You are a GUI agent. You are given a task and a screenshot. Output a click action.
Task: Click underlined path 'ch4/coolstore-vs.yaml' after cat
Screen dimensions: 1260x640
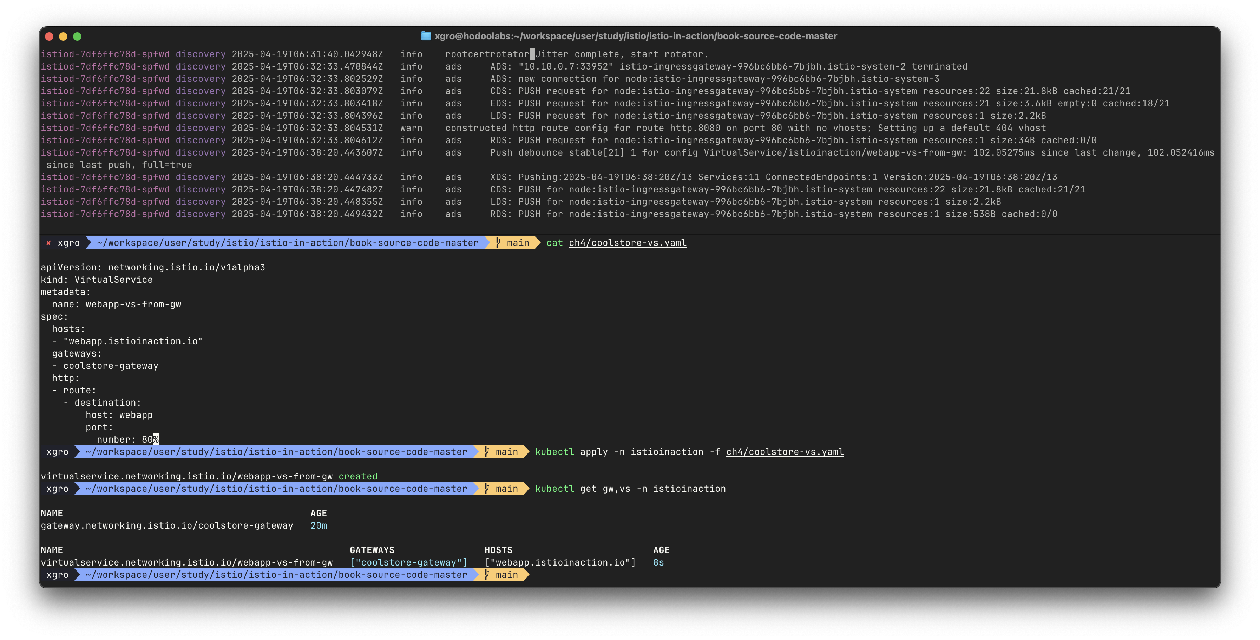coord(628,243)
